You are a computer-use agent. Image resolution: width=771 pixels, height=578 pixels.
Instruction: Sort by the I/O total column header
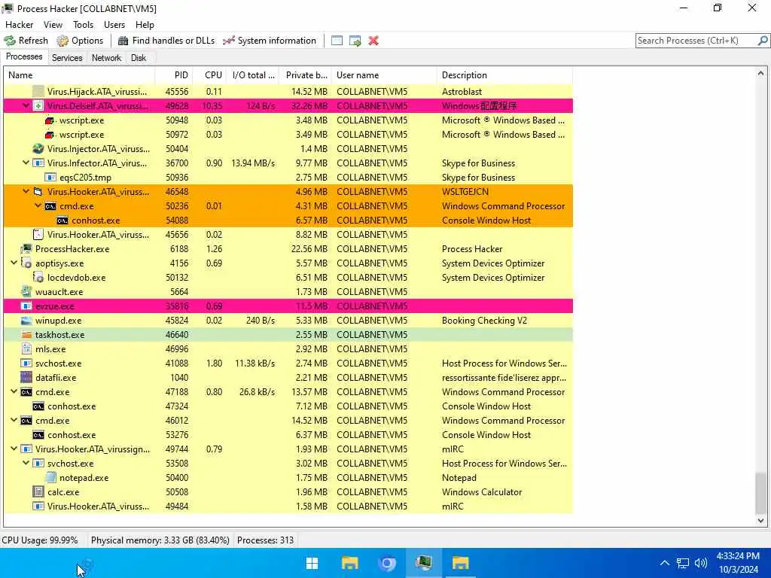click(x=253, y=75)
